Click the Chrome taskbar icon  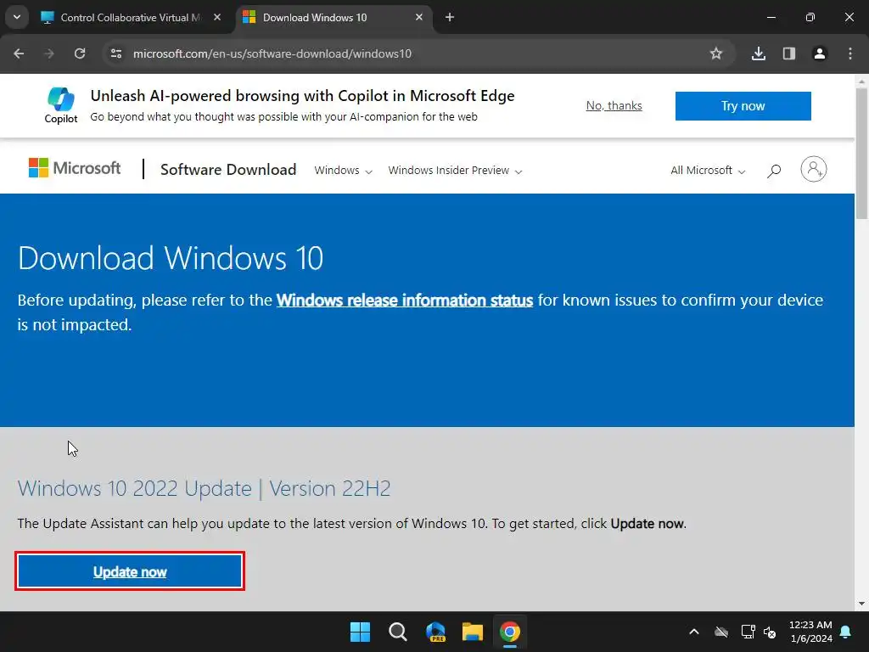click(x=510, y=632)
